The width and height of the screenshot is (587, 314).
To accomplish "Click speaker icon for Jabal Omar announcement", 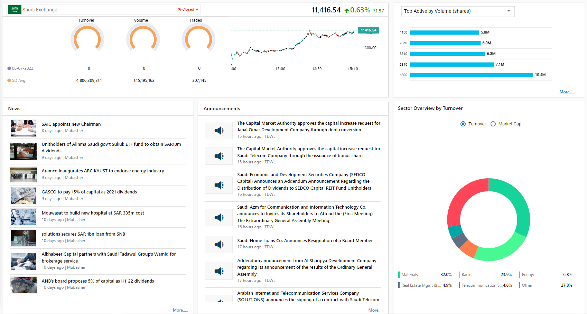I will pos(219,130).
